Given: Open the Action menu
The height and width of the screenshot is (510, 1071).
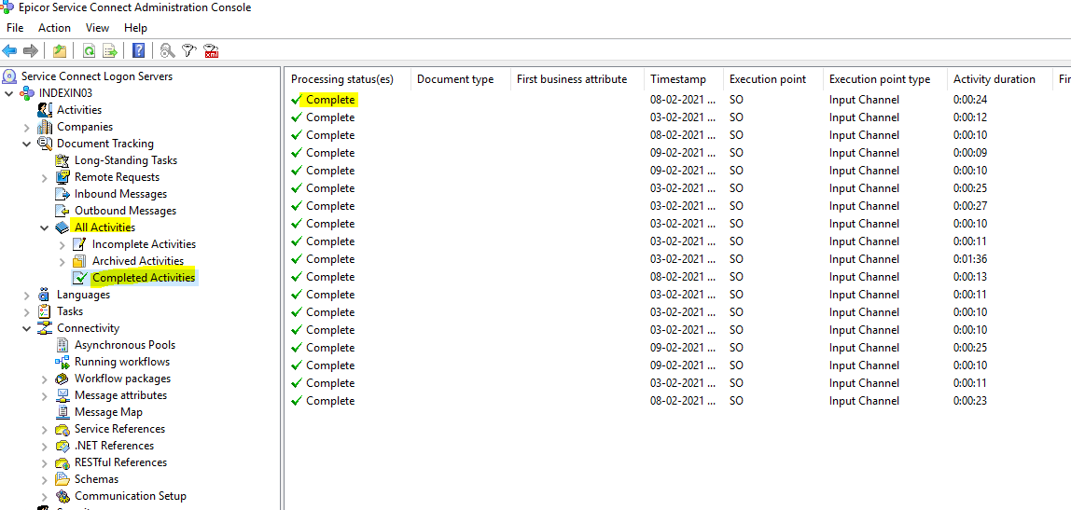Looking at the screenshot, I should pyautogui.click(x=55, y=28).
